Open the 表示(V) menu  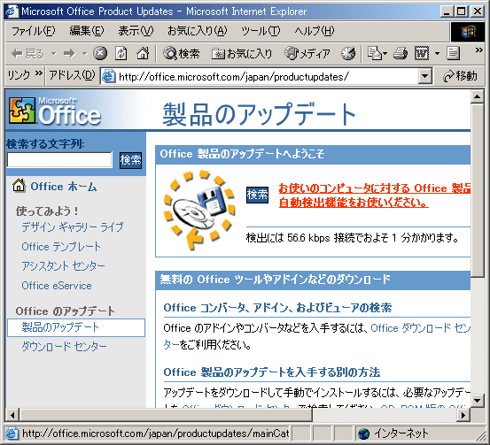[x=136, y=31]
